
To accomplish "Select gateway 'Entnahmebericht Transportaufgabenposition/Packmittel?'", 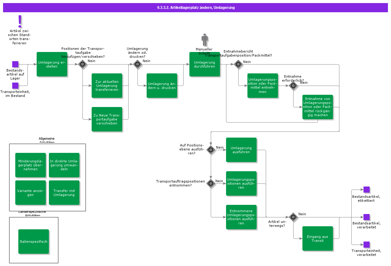I will pos(238,64).
